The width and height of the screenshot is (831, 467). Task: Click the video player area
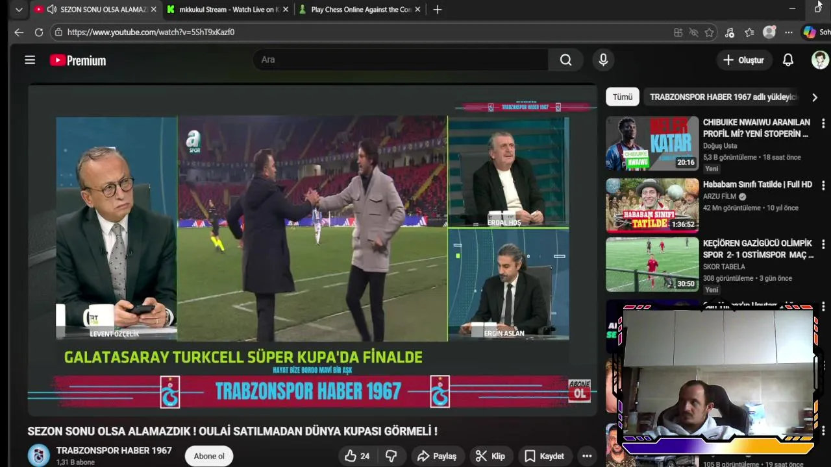coord(312,250)
